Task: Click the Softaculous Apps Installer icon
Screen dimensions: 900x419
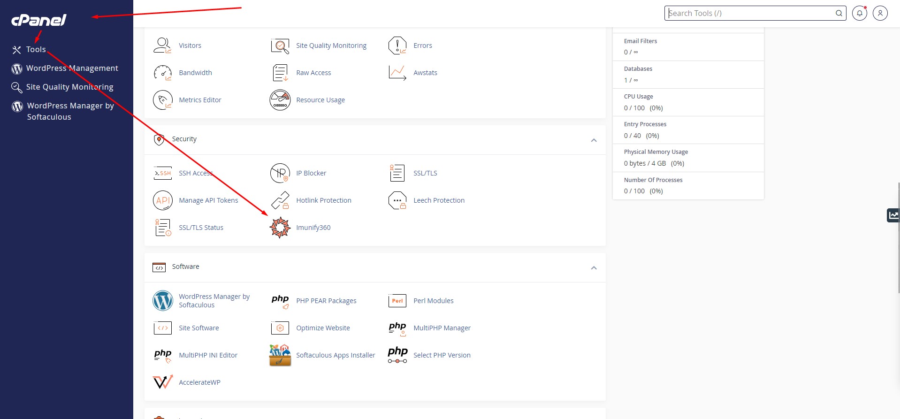Action: 280,355
